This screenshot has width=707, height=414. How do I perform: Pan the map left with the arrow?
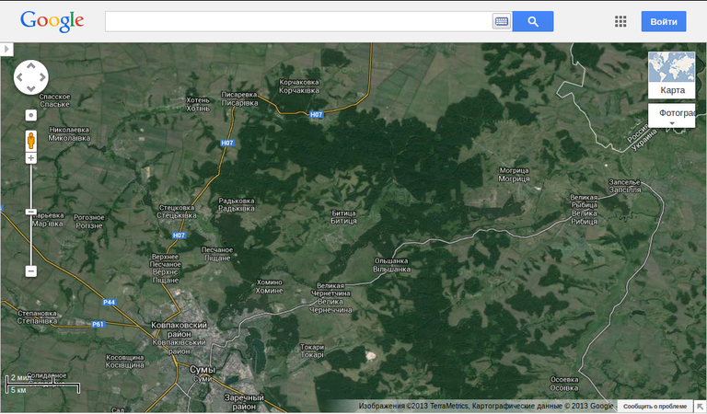click(20, 78)
